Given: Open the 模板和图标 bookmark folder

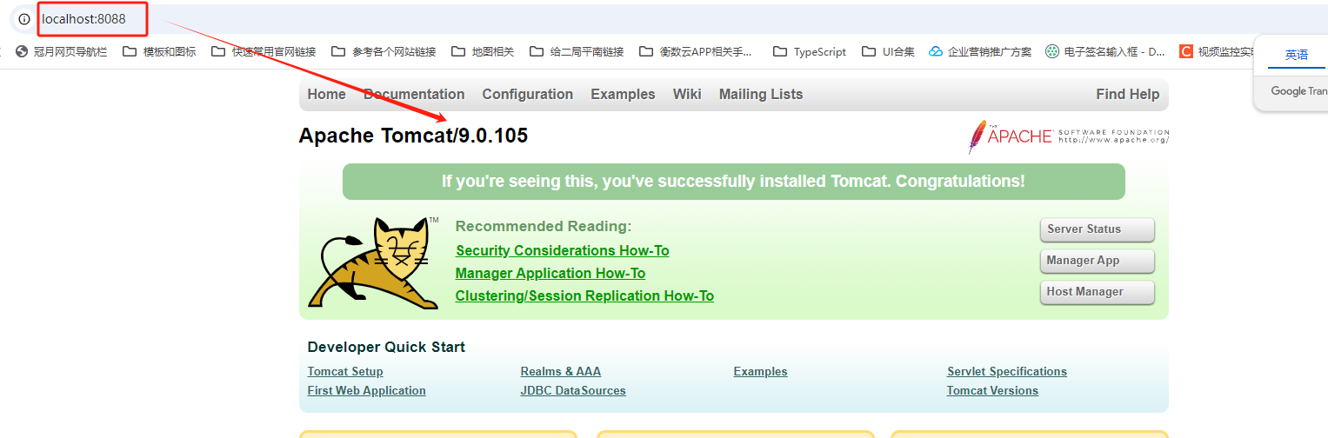Looking at the screenshot, I should click(x=159, y=52).
